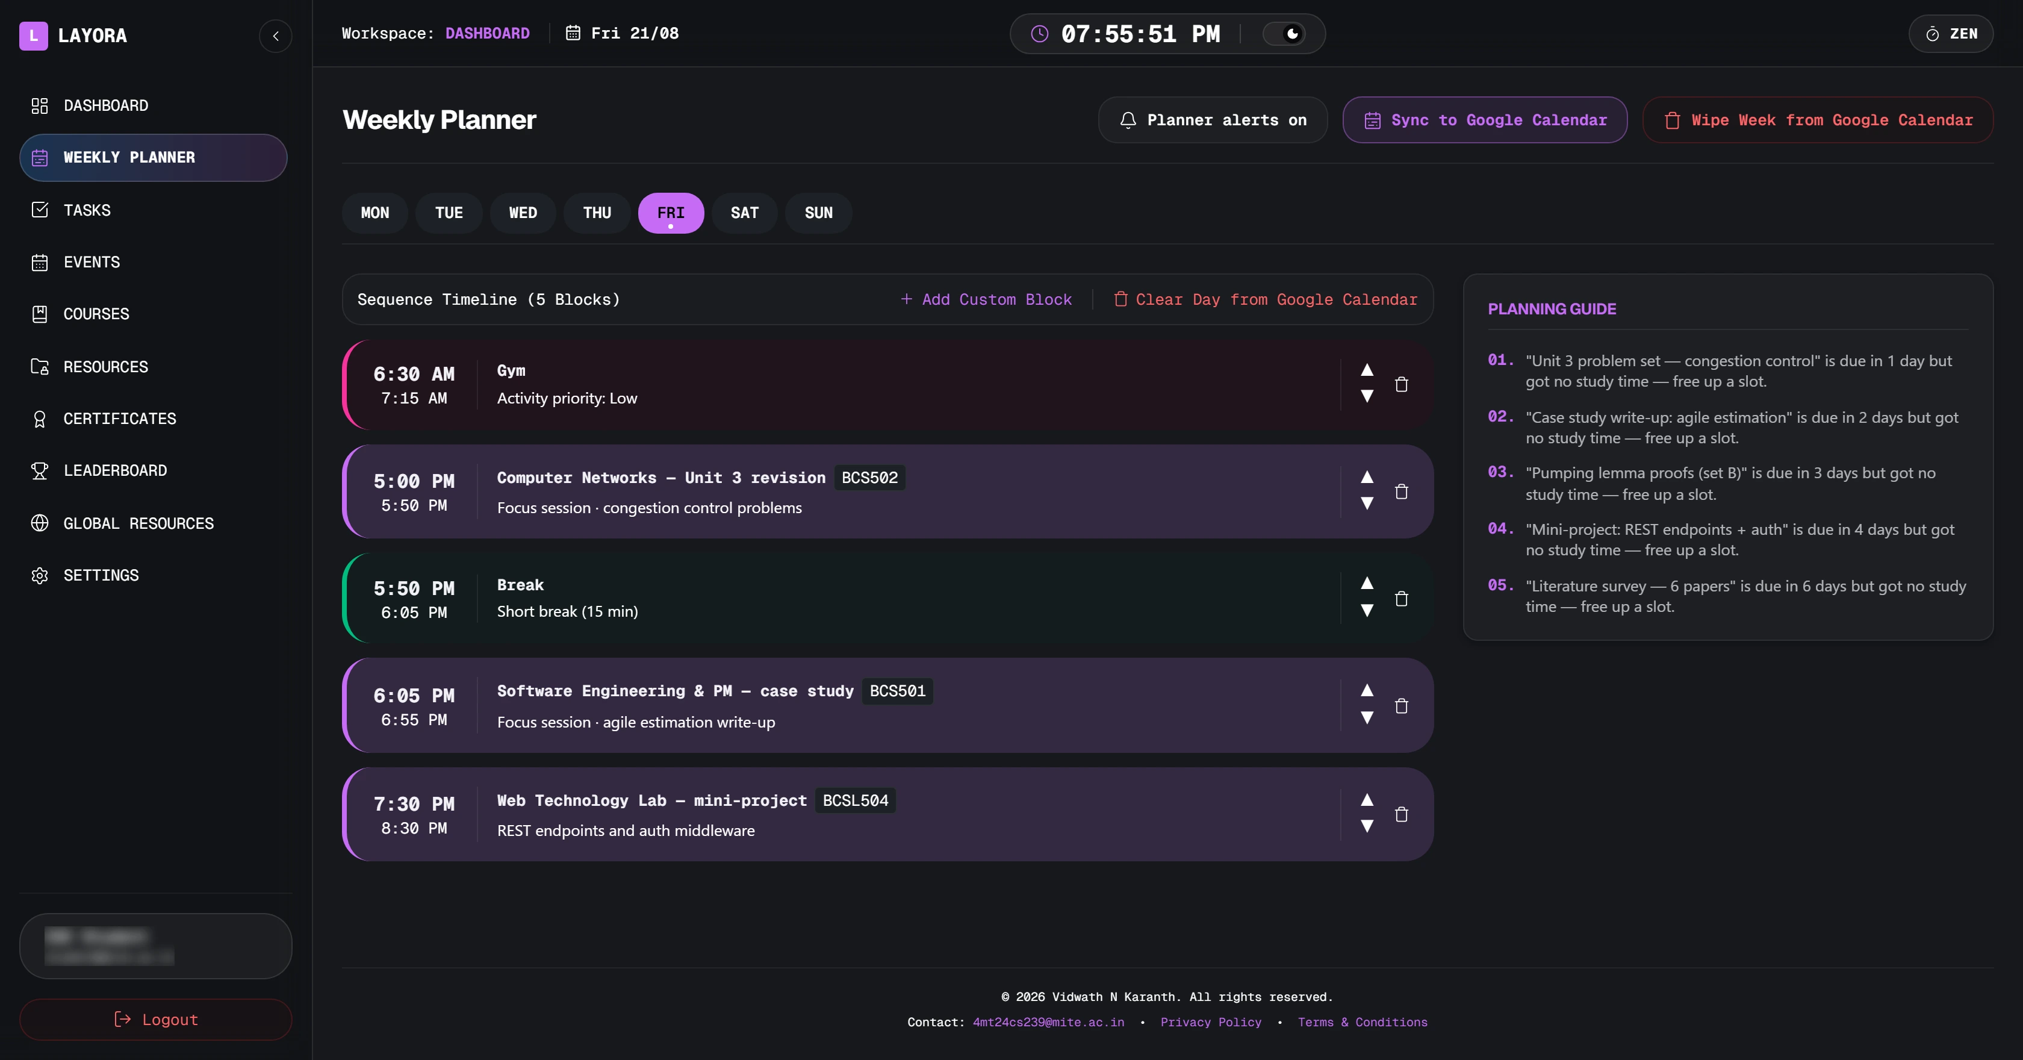This screenshot has width=2023, height=1060.
Task: Move Computer Networks block down
Action: tap(1367, 503)
